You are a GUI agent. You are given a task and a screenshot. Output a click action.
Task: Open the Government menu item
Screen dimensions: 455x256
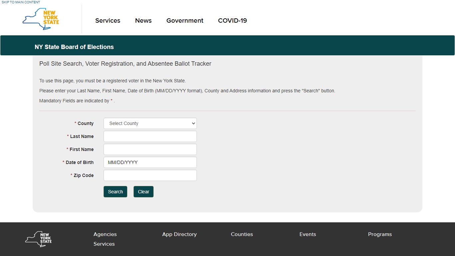185,20
